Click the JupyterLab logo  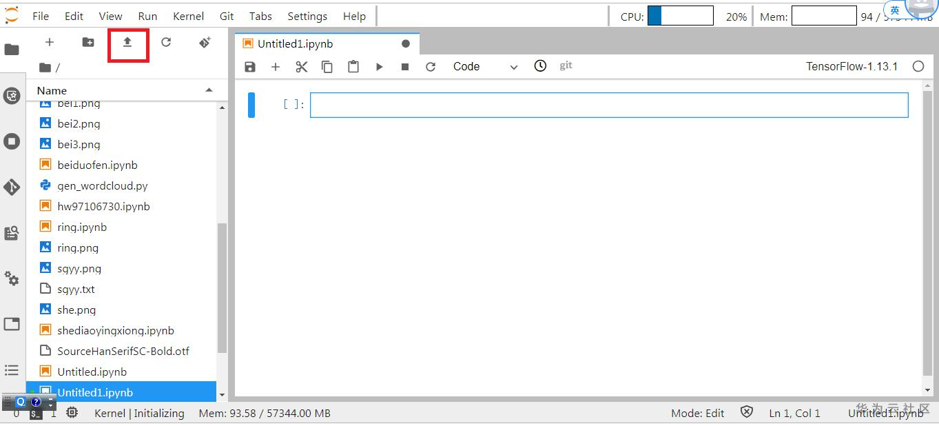point(12,14)
